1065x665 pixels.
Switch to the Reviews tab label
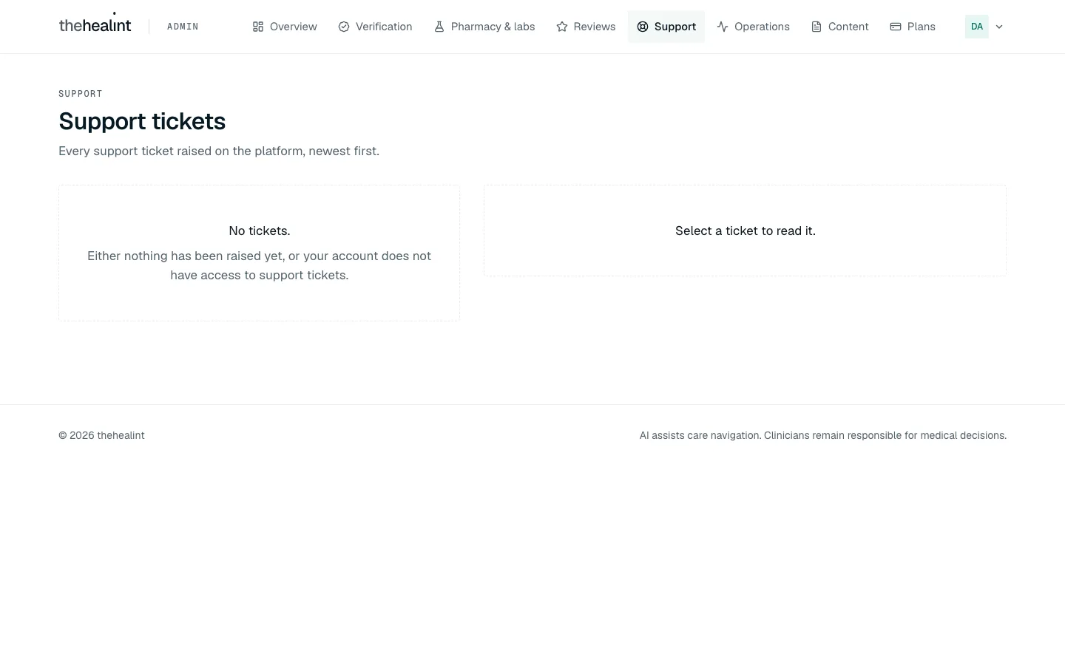[595, 27]
